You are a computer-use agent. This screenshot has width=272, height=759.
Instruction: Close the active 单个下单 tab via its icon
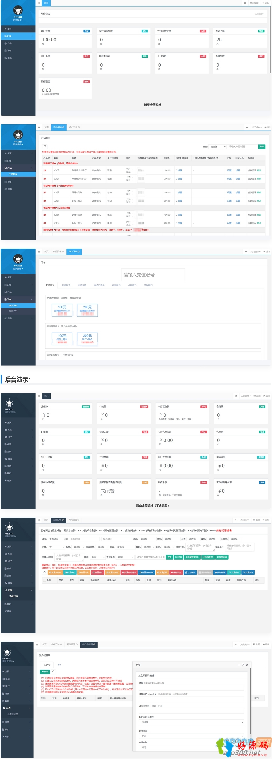[x=78, y=251]
